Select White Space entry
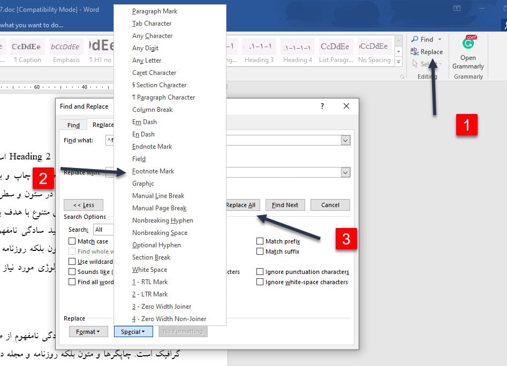 tap(170, 269)
